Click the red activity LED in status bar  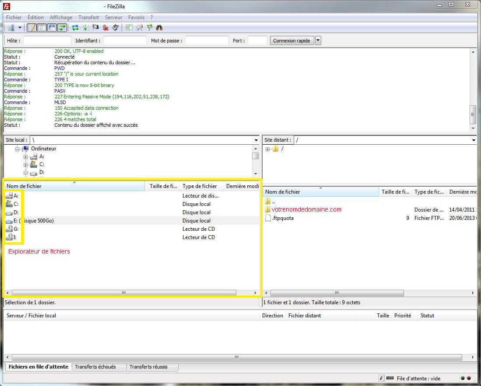click(469, 378)
